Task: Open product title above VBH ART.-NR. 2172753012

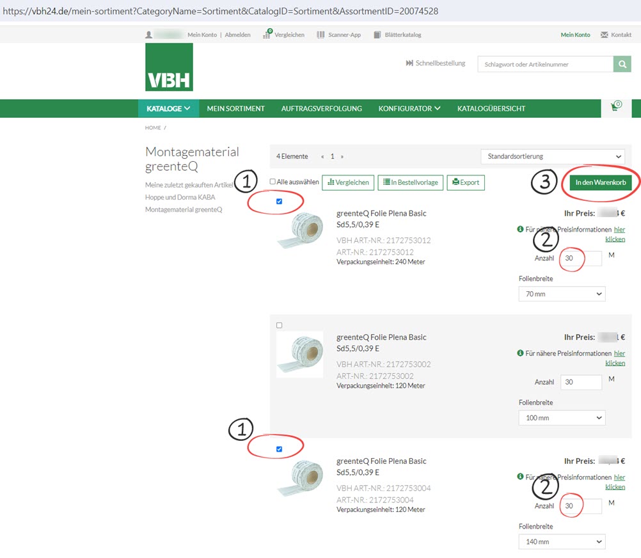Action: (381, 219)
